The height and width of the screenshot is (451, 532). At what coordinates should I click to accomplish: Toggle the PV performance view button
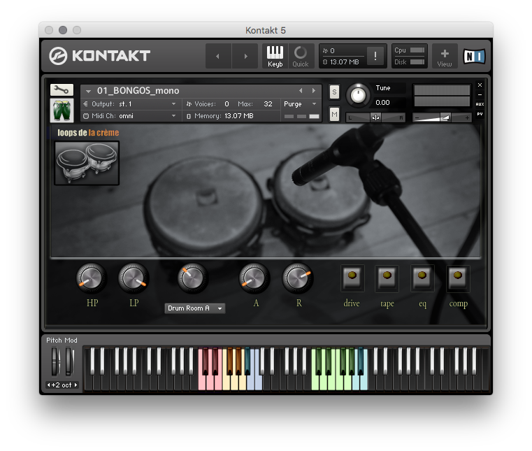tap(480, 114)
